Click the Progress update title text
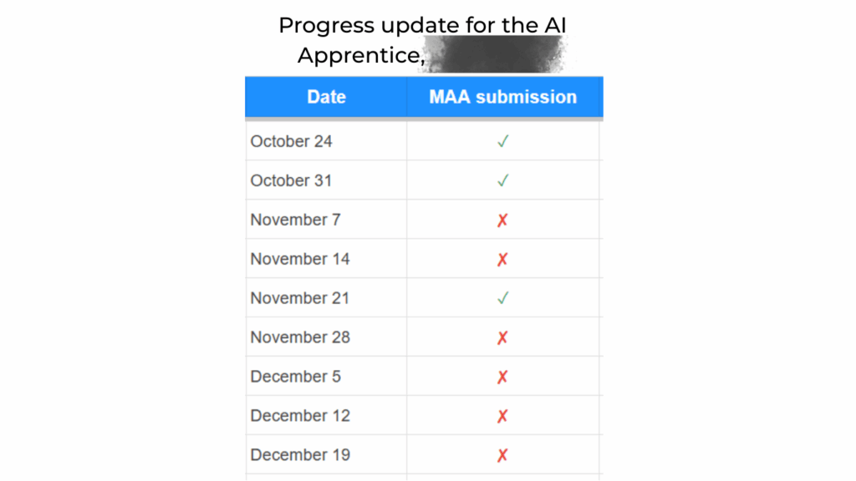 [x=423, y=26]
